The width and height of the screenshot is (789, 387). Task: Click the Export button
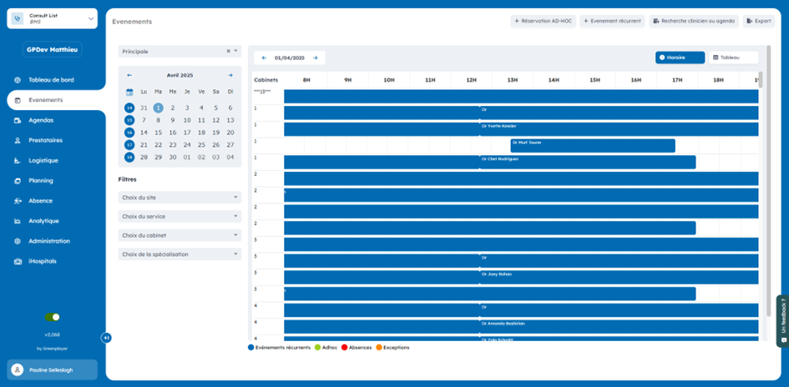pyautogui.click(x=758, y=21)
